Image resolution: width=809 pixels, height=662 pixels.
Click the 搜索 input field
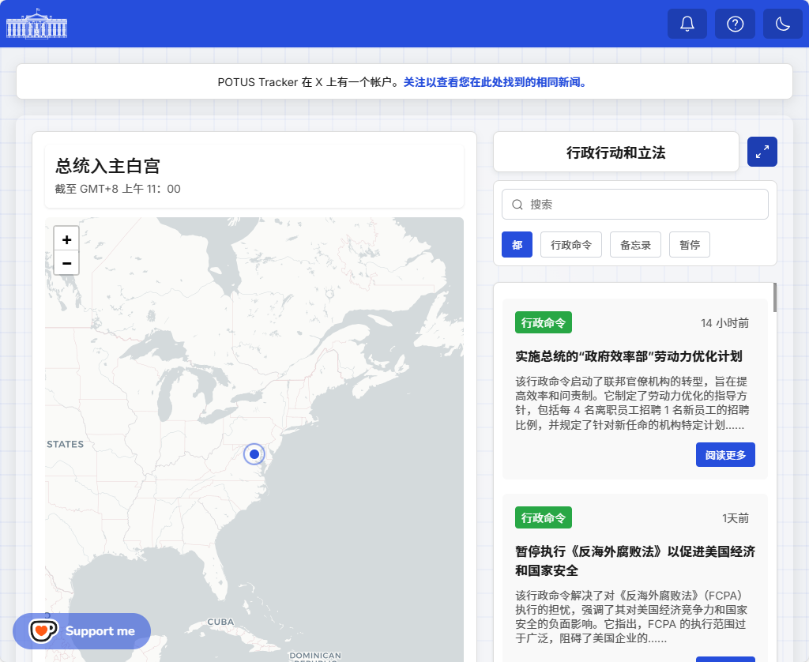coord(644,205)
